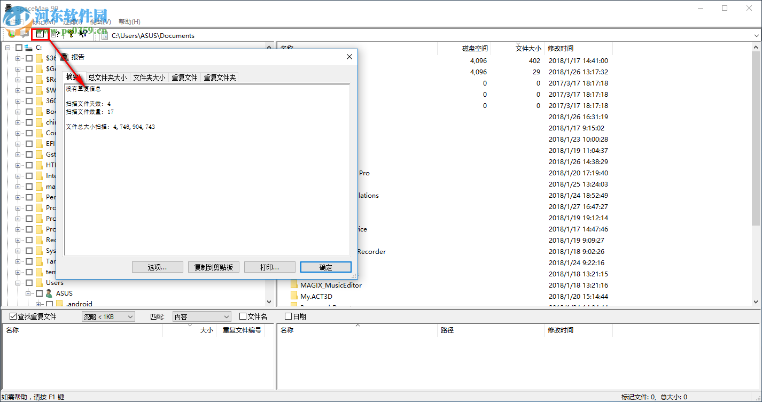Enable the 日期 match checkbox
The width and height of the screenshot is (762, 402).
pyautogui.click(x=289, y=316)
